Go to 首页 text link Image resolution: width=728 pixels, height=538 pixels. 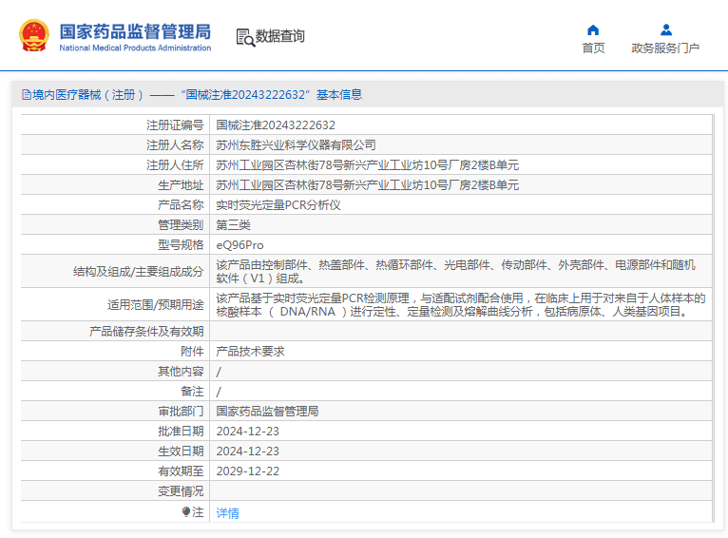point(593,48)
